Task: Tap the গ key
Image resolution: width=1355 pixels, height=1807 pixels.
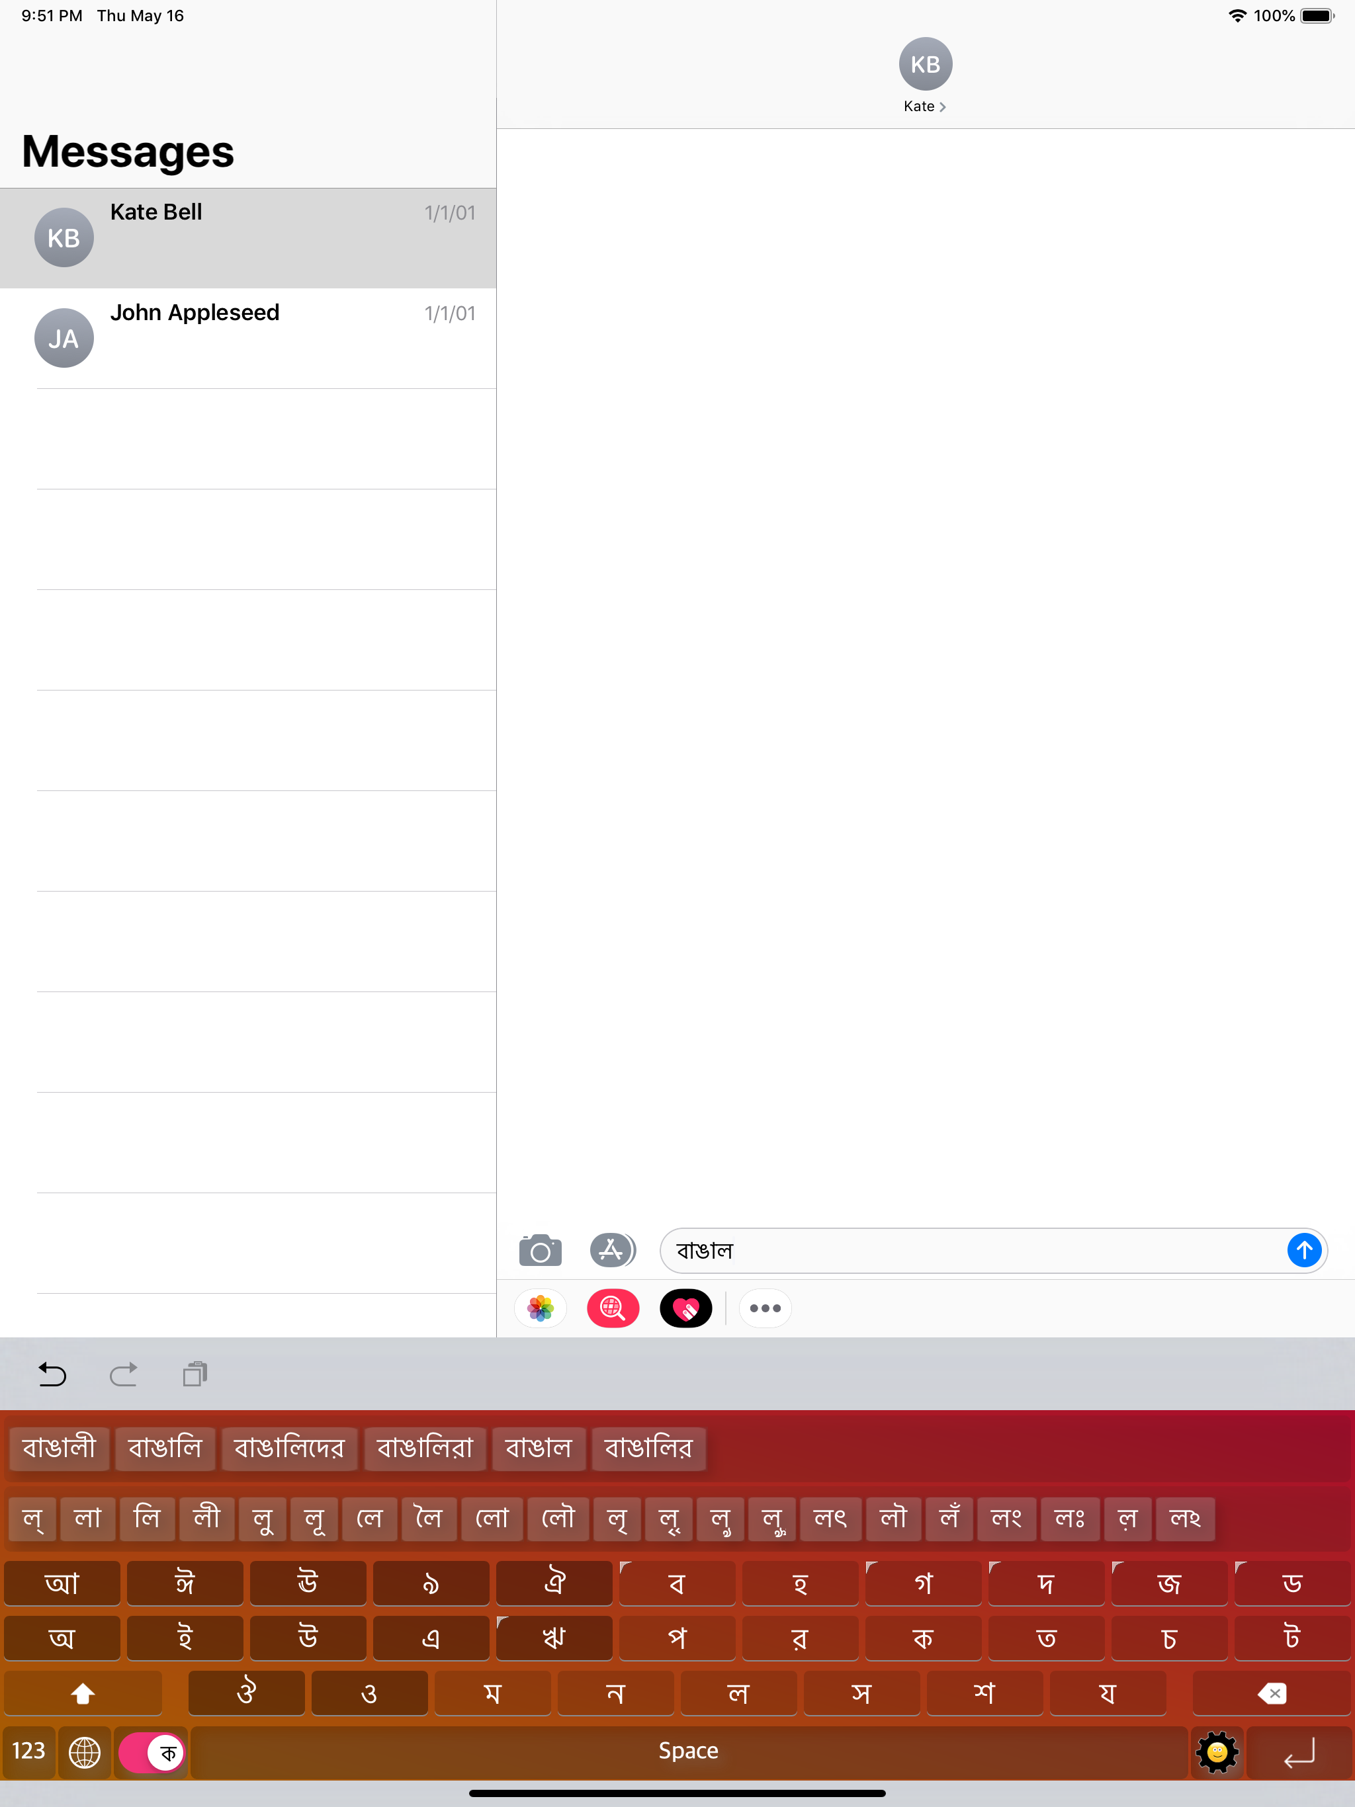Action: tap(924, 1583)
